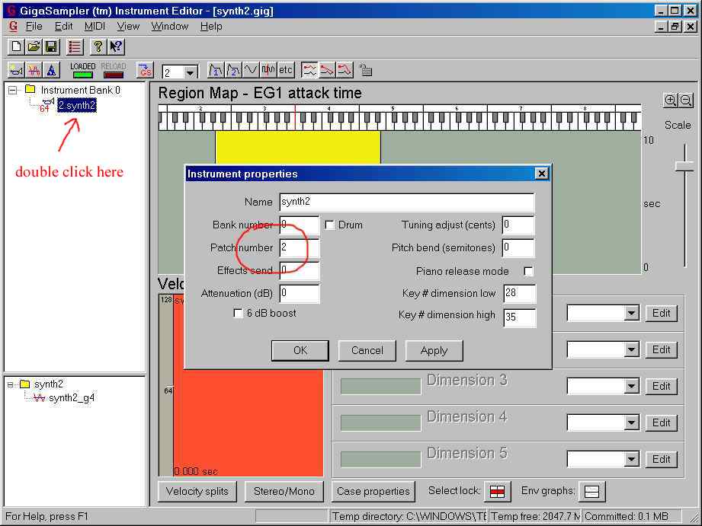Open help with the yellow question mark icon
The width and height of the screenshot is (702, 526).
(x=98, y=46)
